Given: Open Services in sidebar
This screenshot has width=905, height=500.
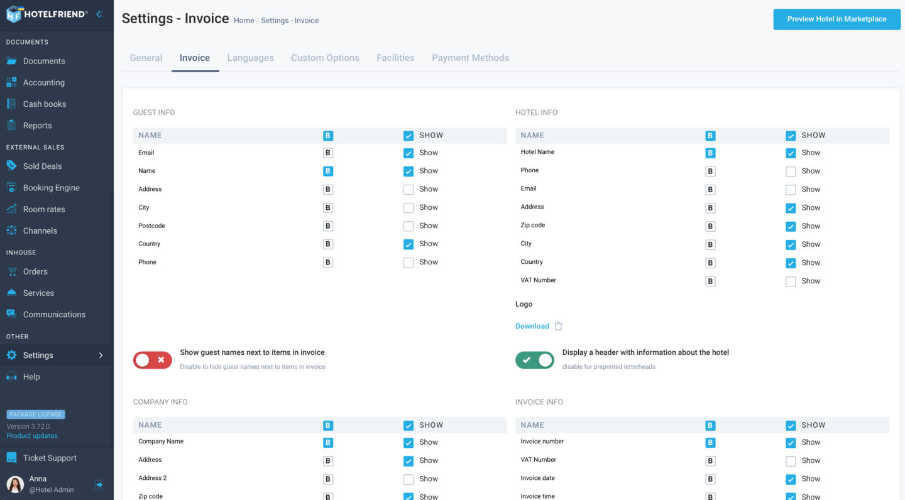Looking at the screenshot, I should coord(38,293).
